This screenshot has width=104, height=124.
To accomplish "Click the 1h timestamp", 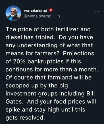I will (58, 16).
